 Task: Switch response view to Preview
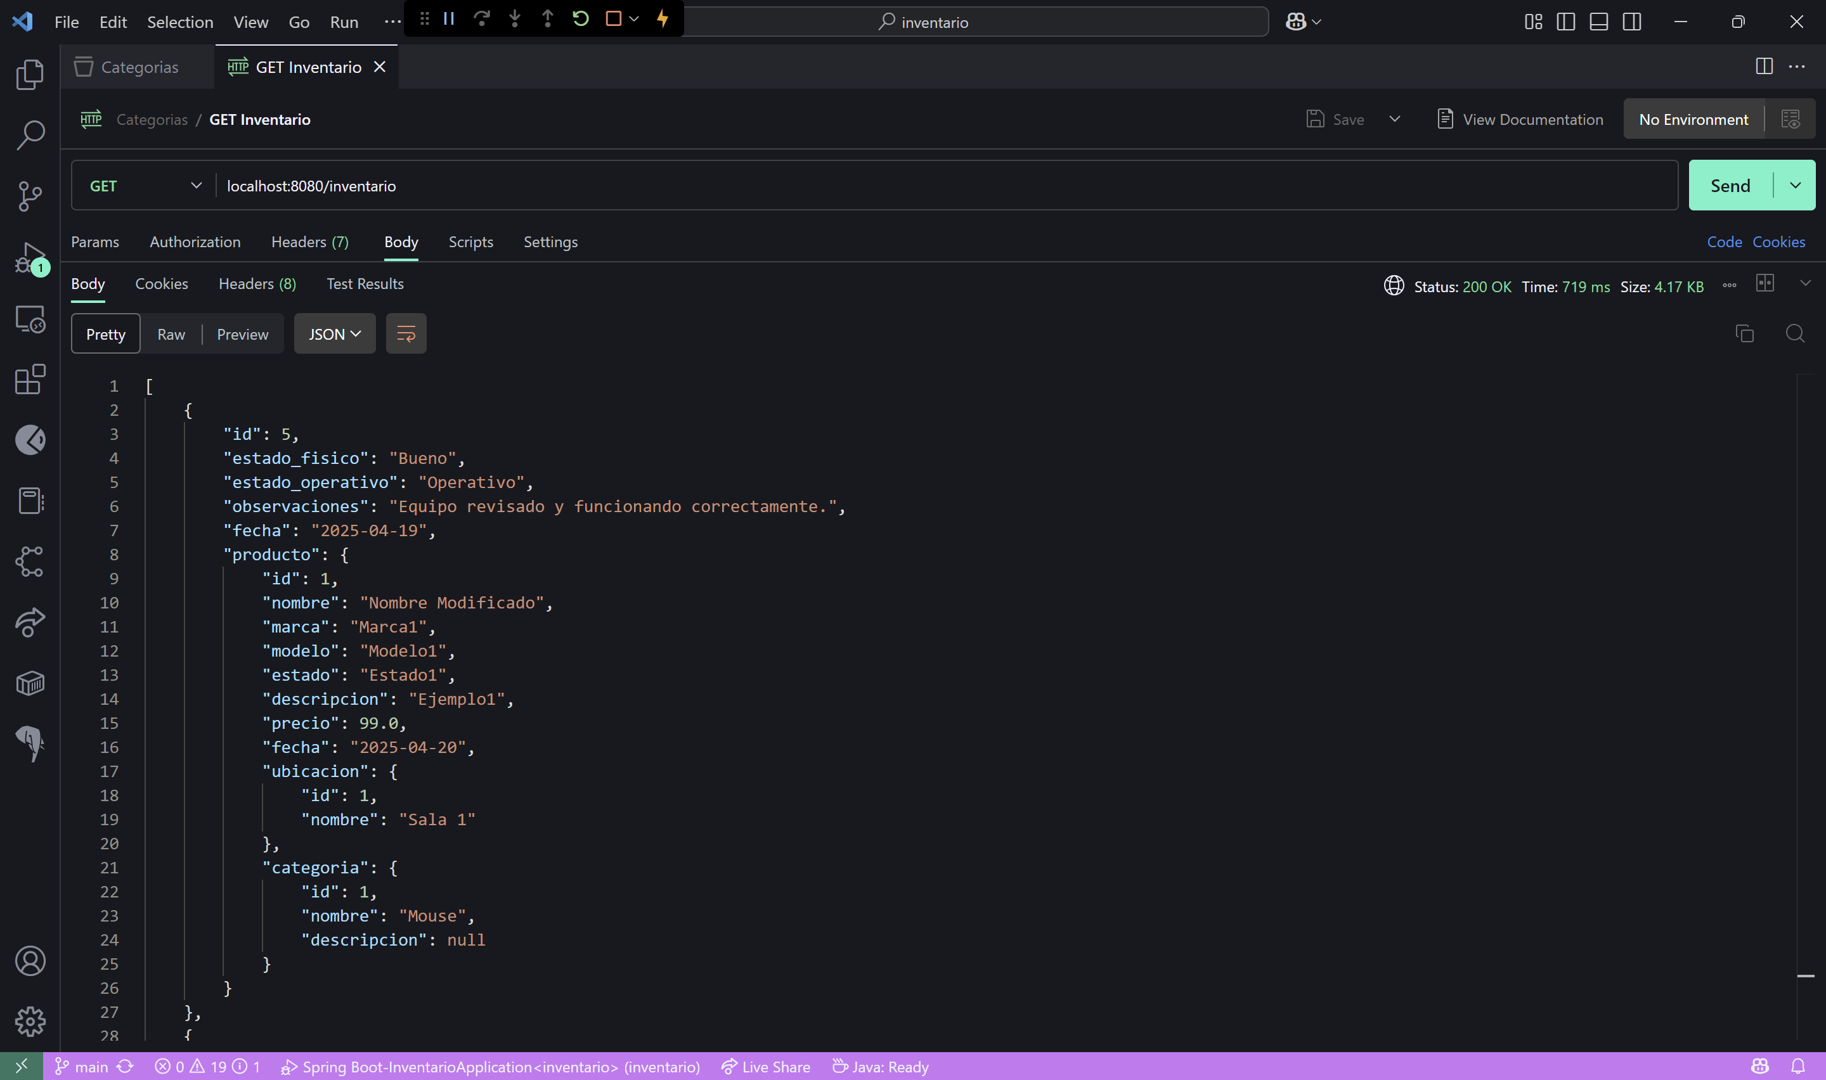tap(242, 334)
